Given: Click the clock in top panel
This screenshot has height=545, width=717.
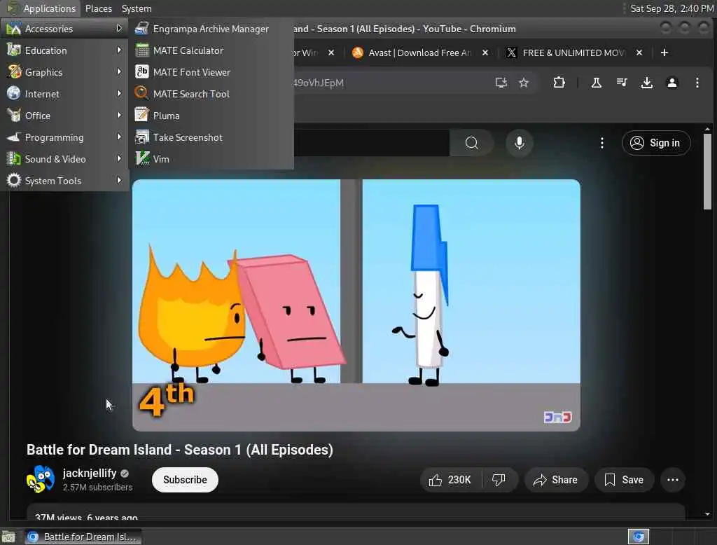Looking at the screenshot, I should click(x=671, y=8).
